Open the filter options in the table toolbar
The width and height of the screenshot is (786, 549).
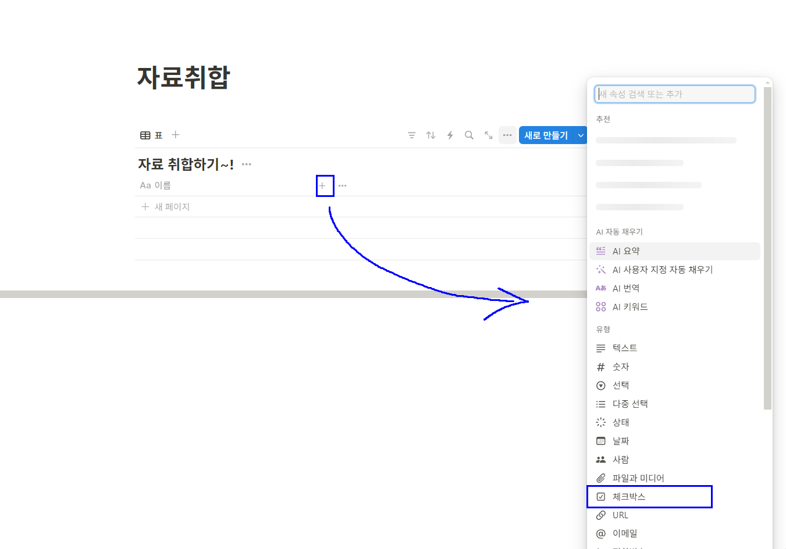412,135
